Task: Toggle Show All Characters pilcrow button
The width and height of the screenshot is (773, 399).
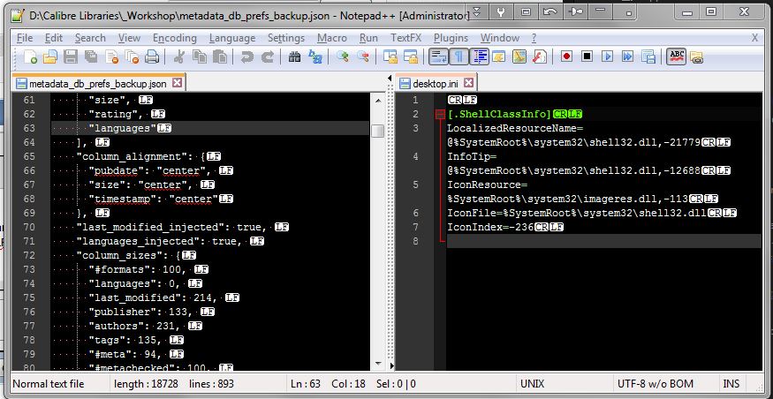Action: (458, 57)
